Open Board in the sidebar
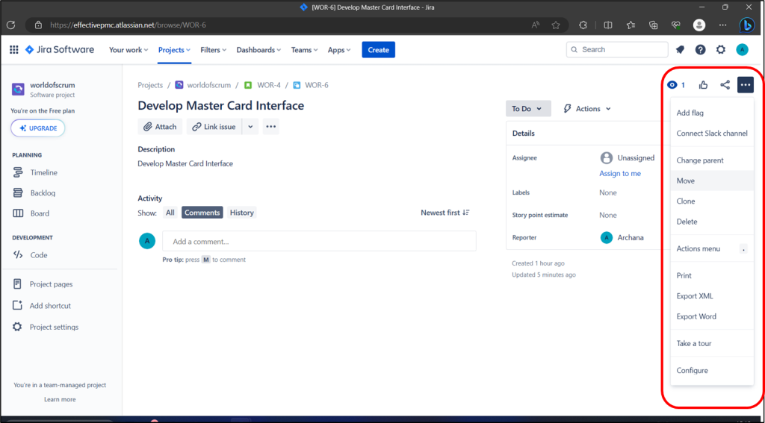The image size is (765, 423). point(40,213)
